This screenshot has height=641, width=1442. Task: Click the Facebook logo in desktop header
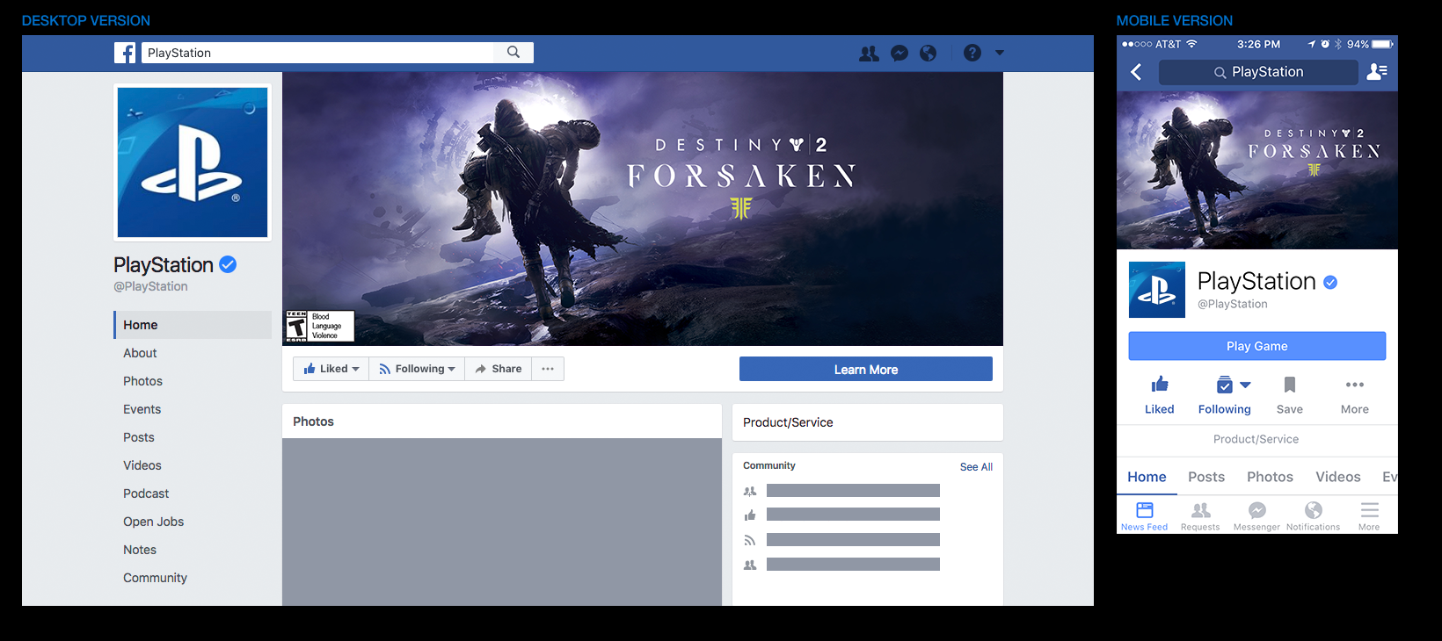pyautogui.click(x=125, y=53)
